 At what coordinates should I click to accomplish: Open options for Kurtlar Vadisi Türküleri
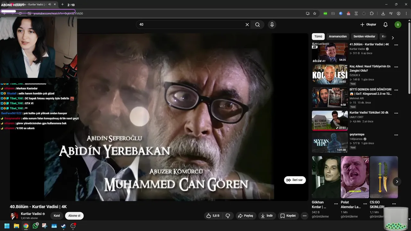(396, 113)
